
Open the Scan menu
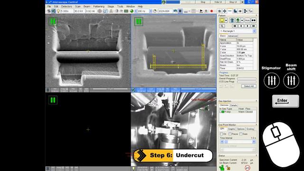click(77, 6)
